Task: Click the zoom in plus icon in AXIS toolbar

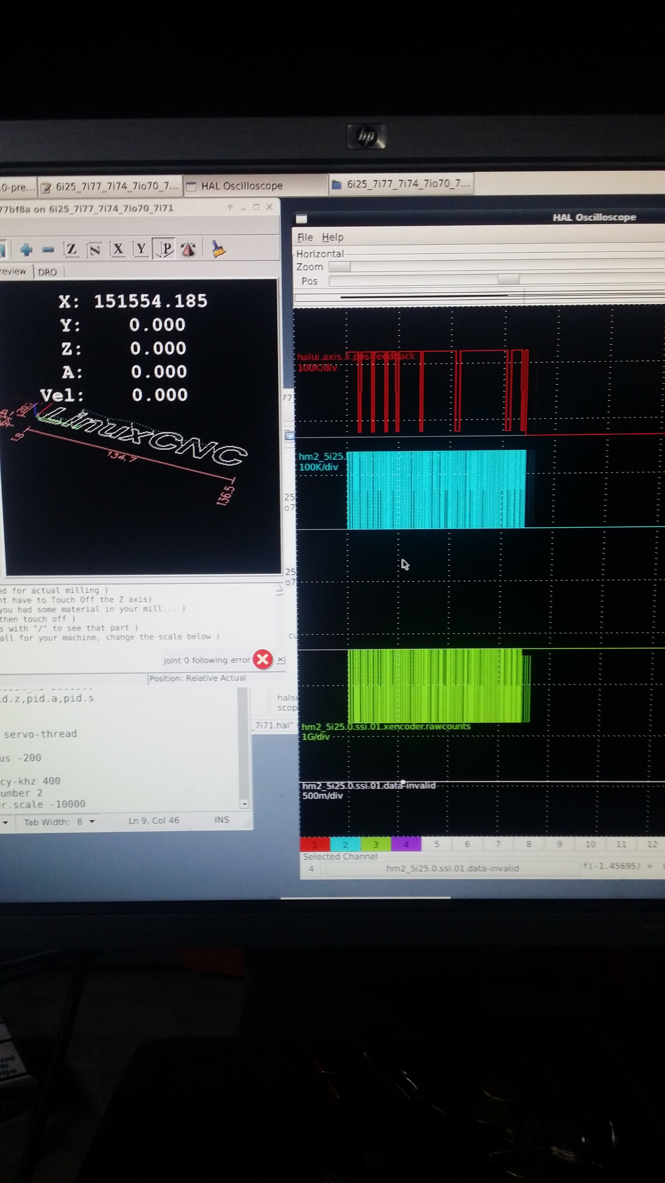Action: click(x=26, y=250)
